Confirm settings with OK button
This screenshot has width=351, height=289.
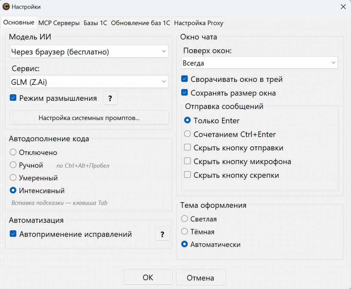148,277
